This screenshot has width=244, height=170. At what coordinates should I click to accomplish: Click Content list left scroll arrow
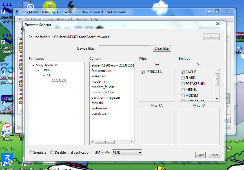click(x=92, y=142)
